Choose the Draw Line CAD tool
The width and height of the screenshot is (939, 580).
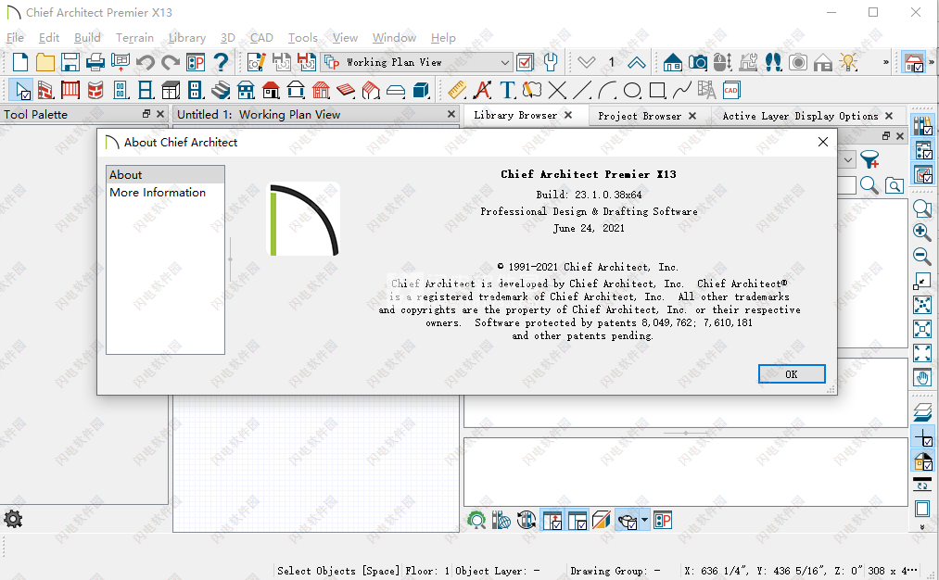coord(582,91)
